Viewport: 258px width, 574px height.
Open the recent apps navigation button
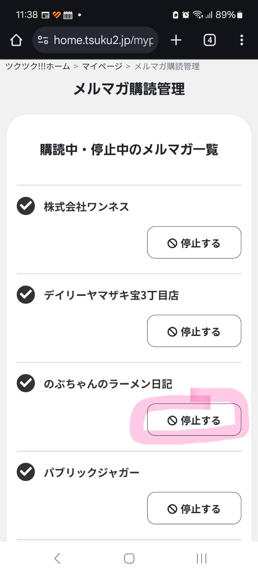[201, 558]
